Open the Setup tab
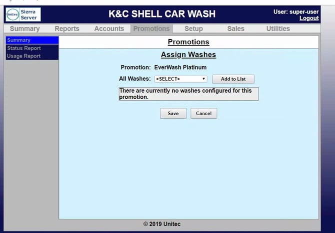Viewport: 335px width, 233px height. (x=193, y=29)
